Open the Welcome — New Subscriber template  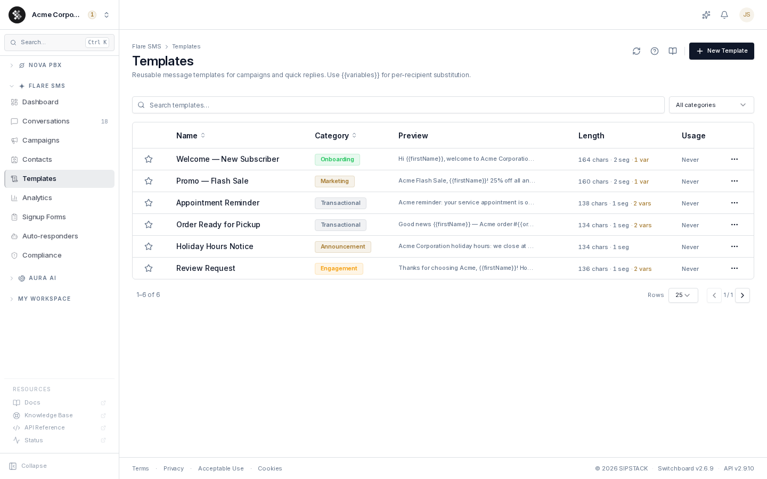(227, 159)
